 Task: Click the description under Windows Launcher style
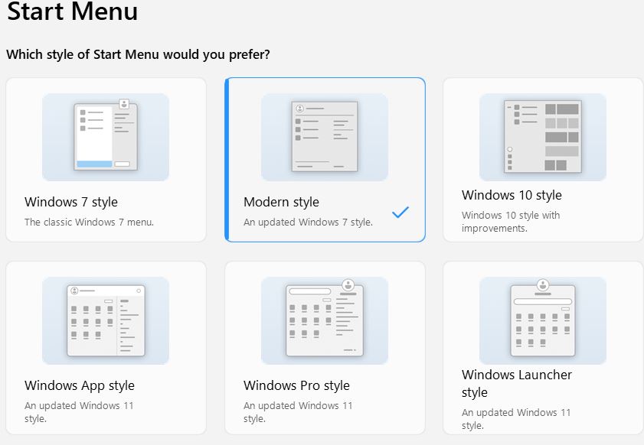coord(516,419)
